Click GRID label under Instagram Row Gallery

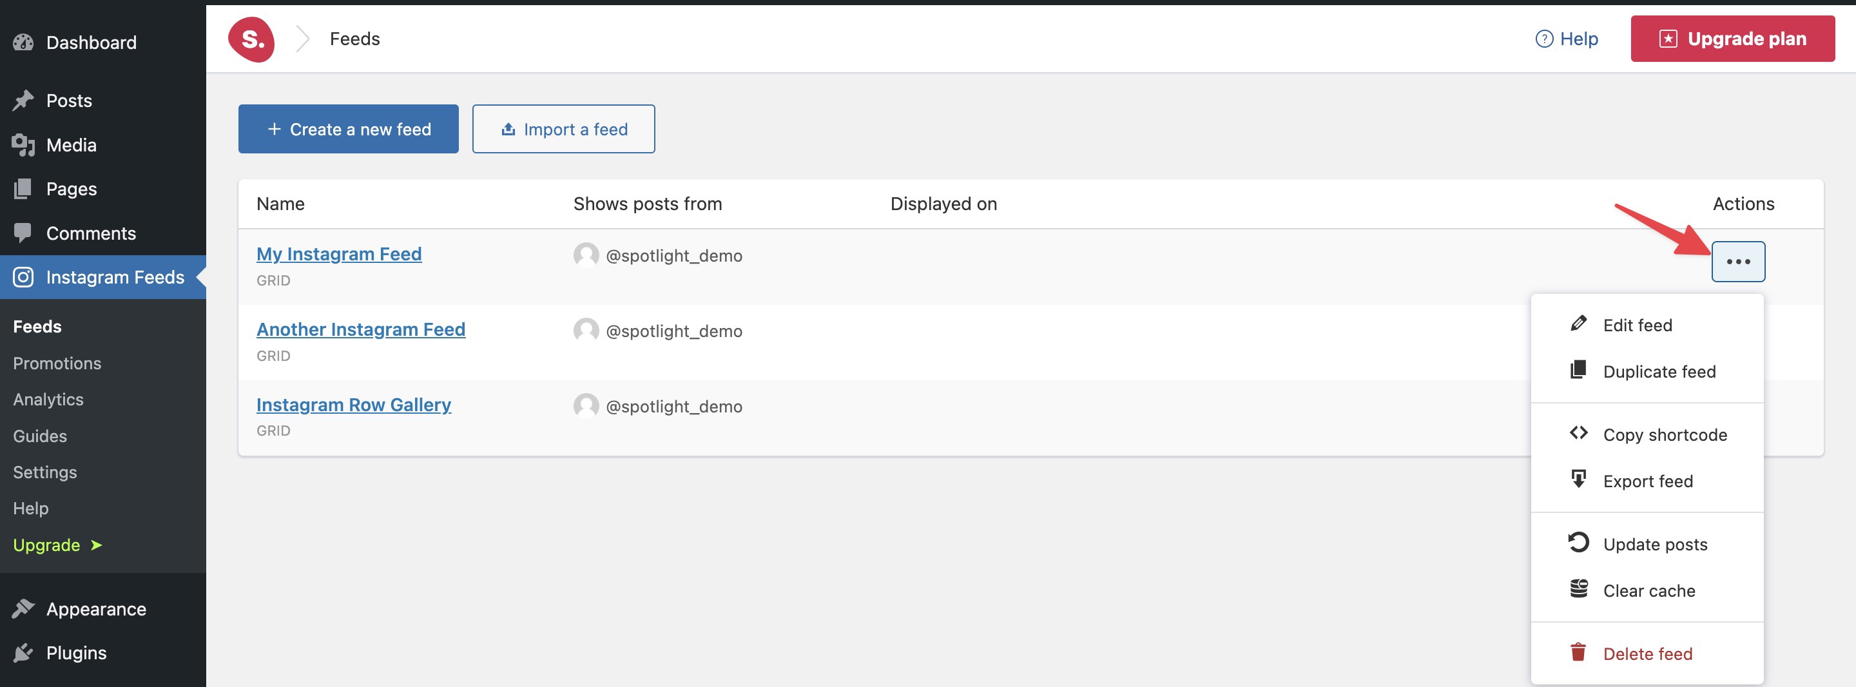(x=273, y=431)
